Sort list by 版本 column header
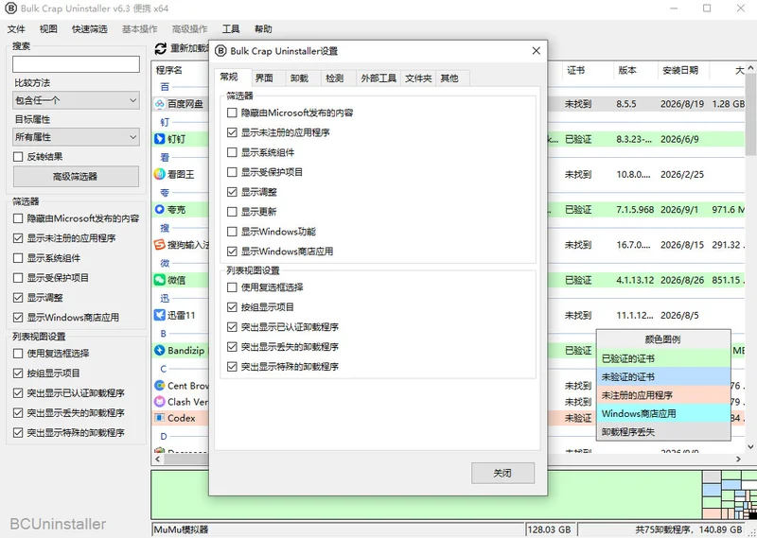757x538 pixels. coord(635,71)
